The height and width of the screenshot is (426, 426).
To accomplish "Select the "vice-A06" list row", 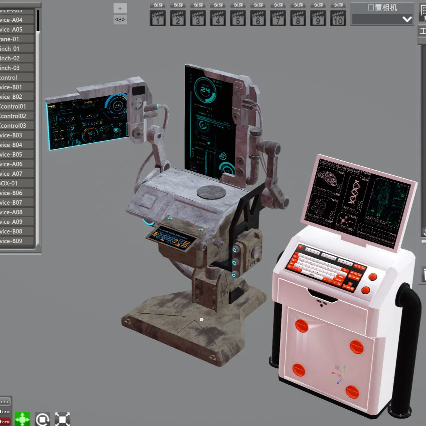I will tap(17, 164).
